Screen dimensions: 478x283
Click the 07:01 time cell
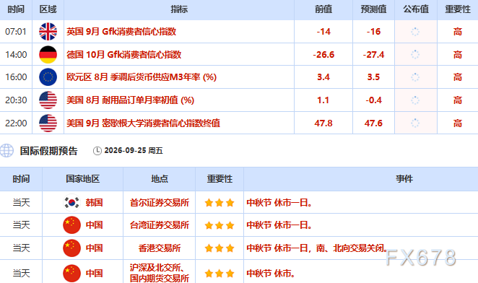[x=16, y=32]
